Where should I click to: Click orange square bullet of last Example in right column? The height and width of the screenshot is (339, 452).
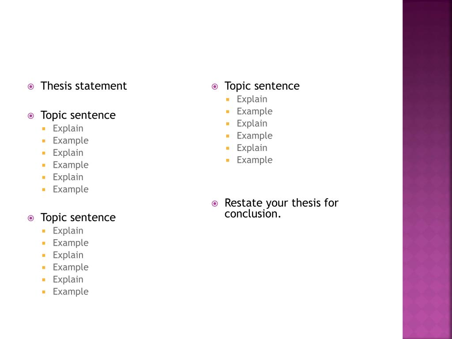point(228,160)
